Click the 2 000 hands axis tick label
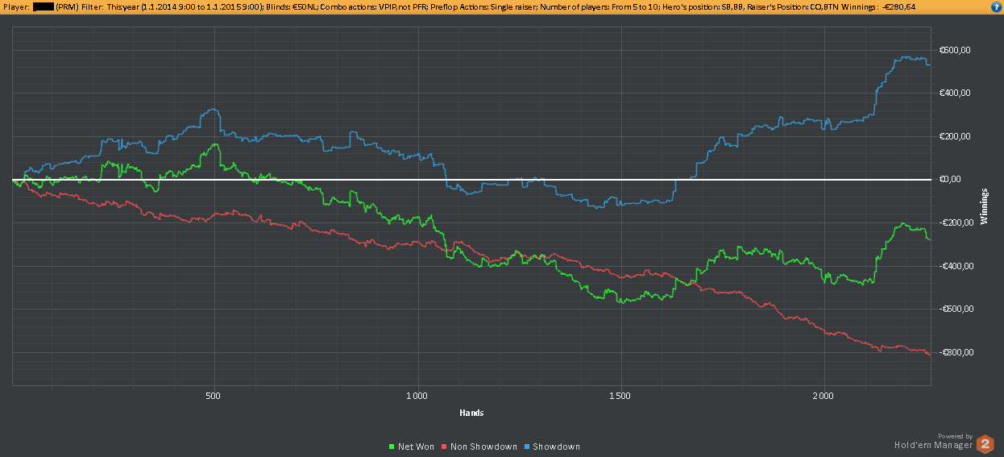Screen dimensions: 1004x457 823,396
